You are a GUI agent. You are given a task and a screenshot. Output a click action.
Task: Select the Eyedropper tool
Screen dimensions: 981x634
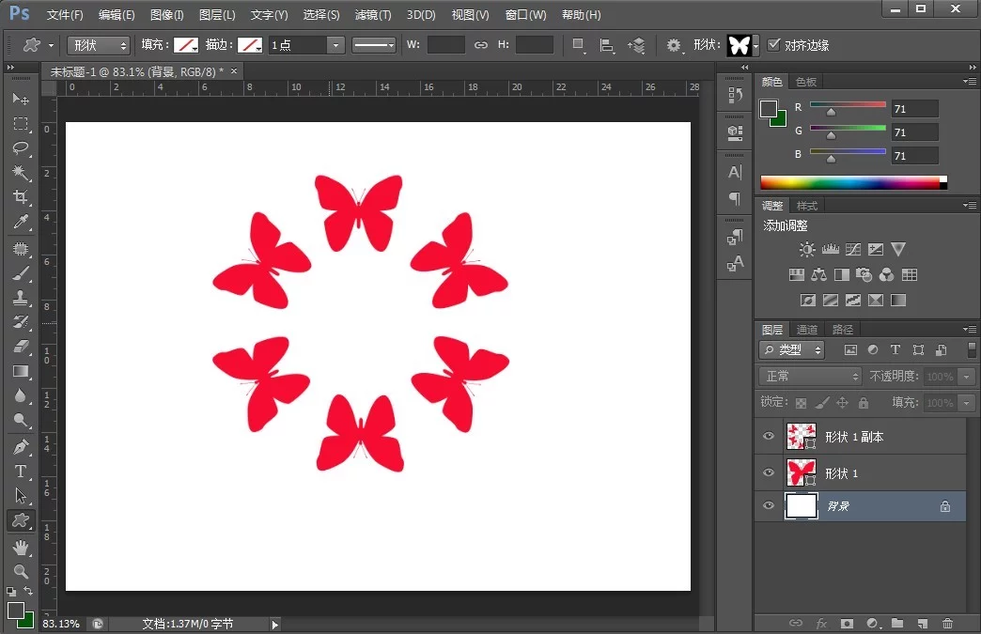pos(21,223)
